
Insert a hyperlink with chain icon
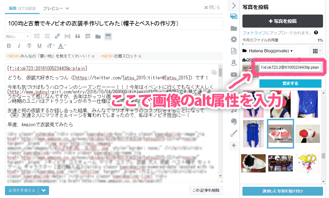(57, 36)
